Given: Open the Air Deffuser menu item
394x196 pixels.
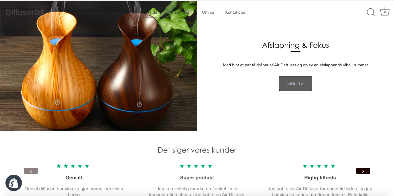Looking at the screenshot, I should tap(179, 12).
